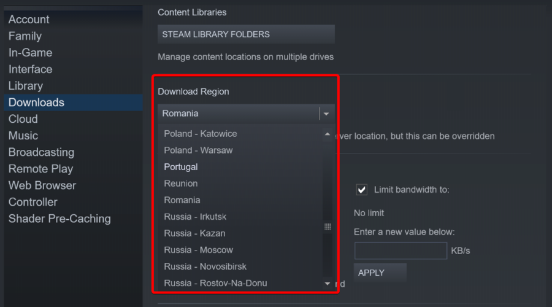Open the Shader Pre-Caching settings

click(59, 219)
